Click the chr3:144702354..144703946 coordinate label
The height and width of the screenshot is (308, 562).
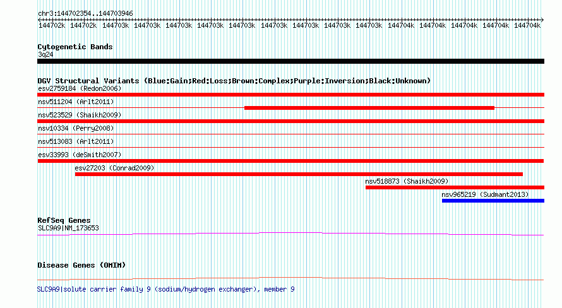click(x=85, y=14)
